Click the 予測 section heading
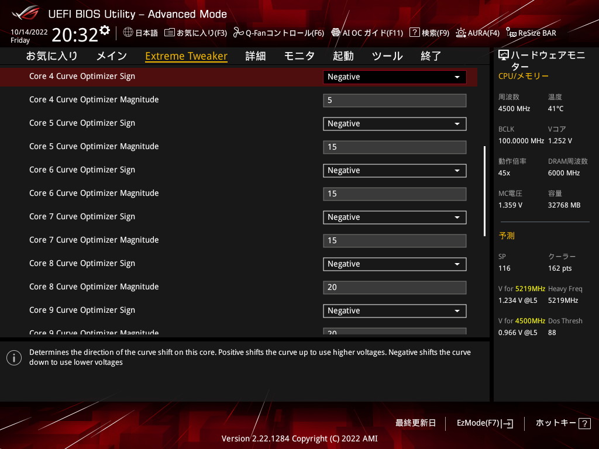Viewport: 599px width, 449px height. point(507,236)
